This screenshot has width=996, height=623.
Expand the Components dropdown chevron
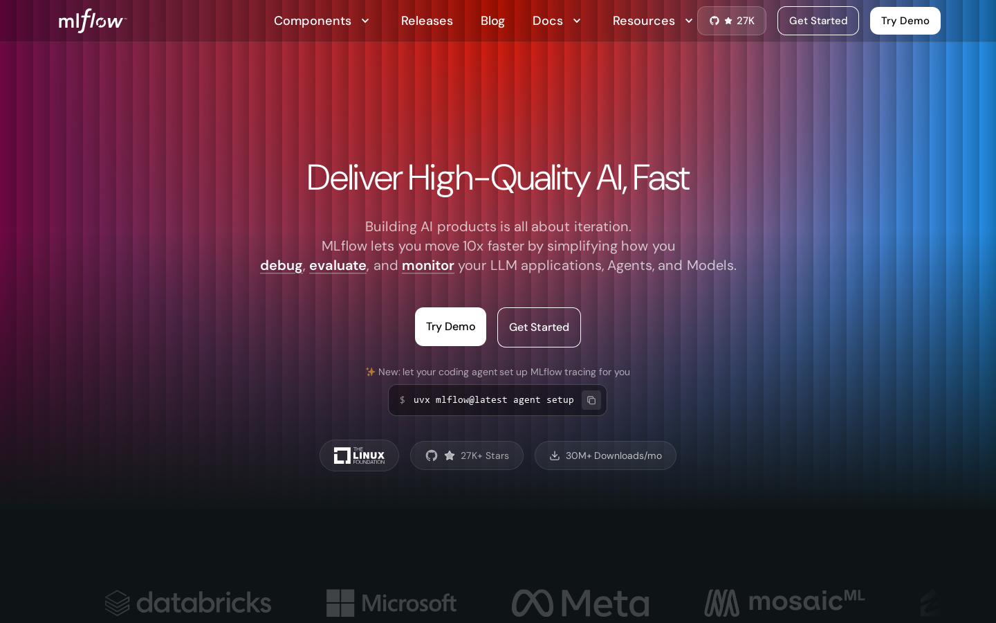(x=365, y=21)
